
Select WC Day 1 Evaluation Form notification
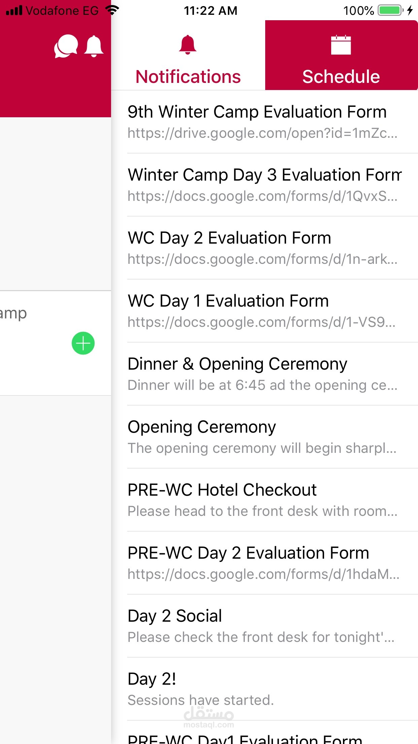pos(228,301)
